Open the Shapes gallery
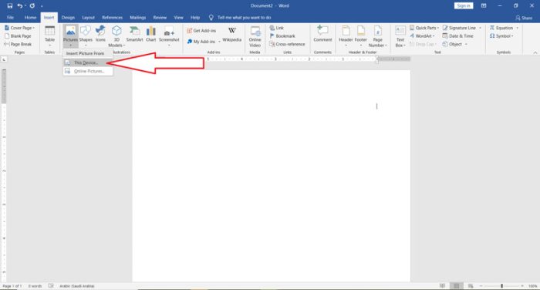 (x=86, y=36)
